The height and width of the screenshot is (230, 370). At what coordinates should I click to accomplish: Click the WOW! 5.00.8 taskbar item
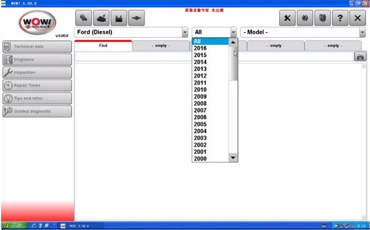pyautogui.click(x=81, y=226)
